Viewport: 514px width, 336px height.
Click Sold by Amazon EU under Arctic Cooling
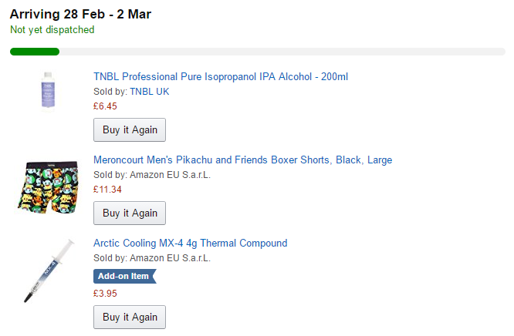pos(152,257)
